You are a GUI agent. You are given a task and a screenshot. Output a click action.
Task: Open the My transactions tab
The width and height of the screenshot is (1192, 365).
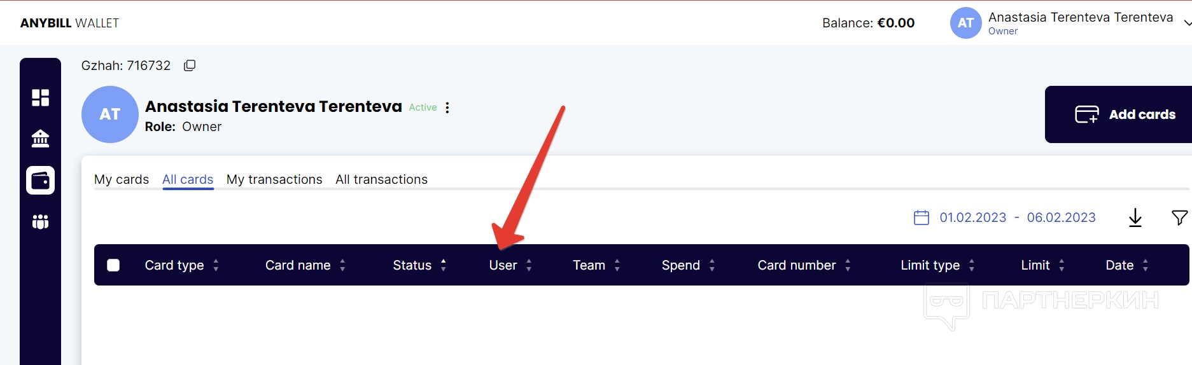click(274, 179)
